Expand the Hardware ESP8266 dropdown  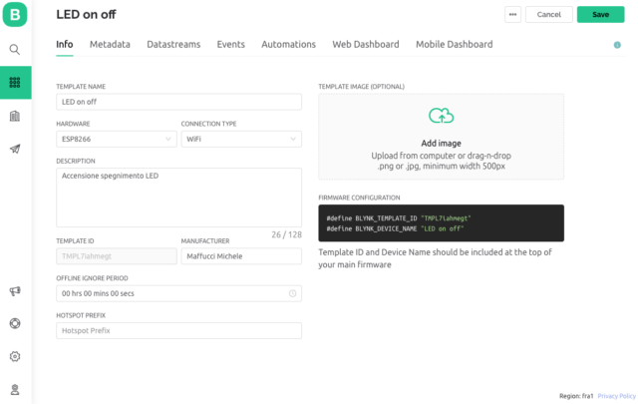tap(115, 140)
